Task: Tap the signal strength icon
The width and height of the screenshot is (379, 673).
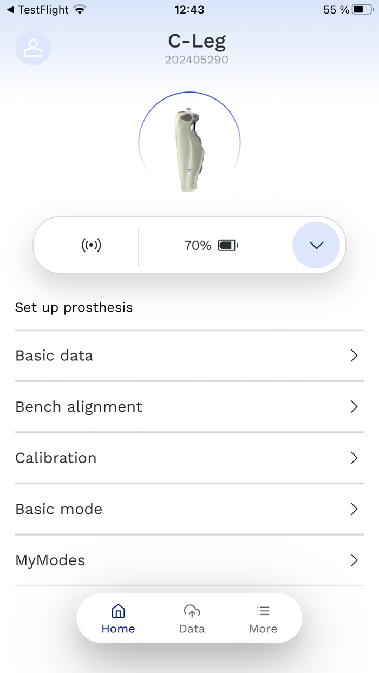Action: (92, 245)
